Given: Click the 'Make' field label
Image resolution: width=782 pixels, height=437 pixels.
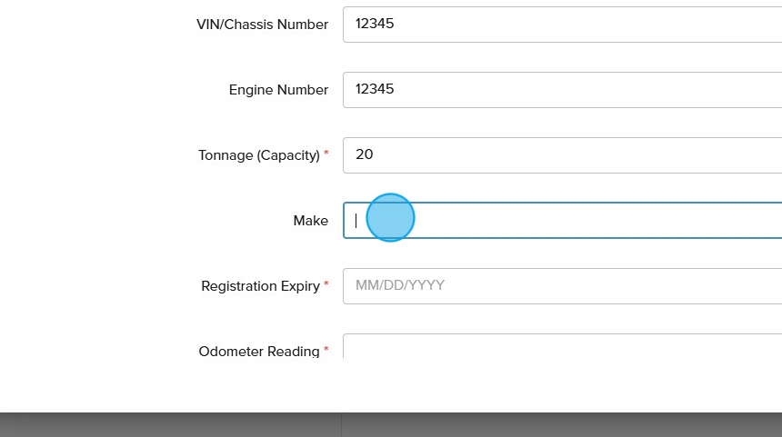Looking at the screenshot, I should [x=310, y=221].
